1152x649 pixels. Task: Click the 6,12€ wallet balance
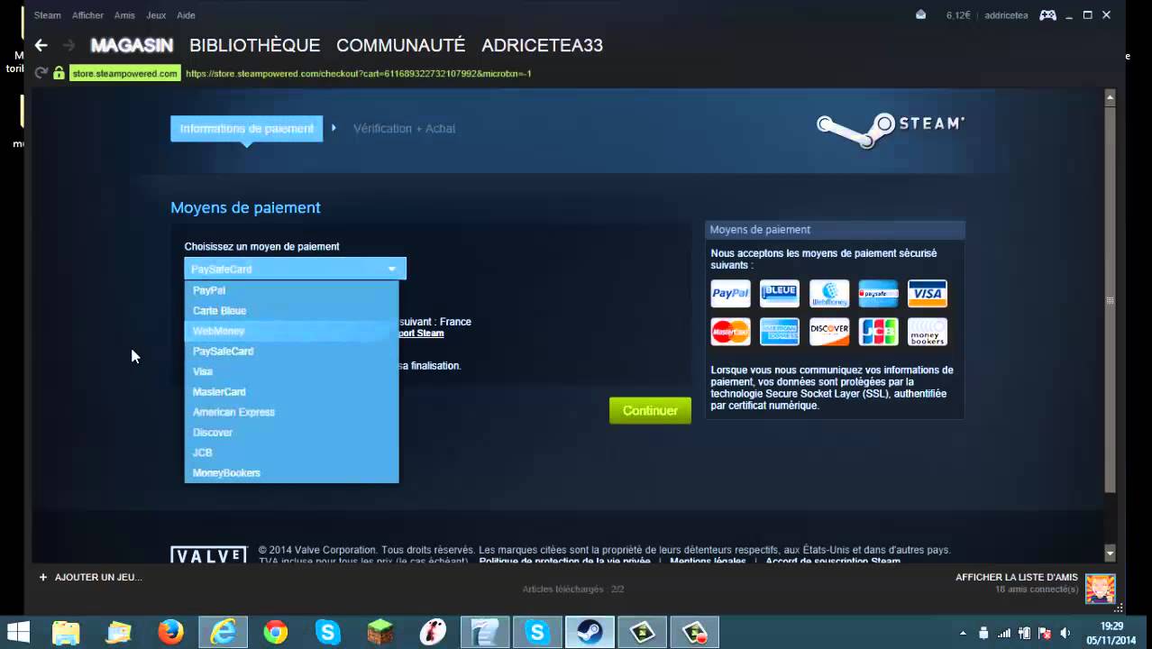[958, 15]
